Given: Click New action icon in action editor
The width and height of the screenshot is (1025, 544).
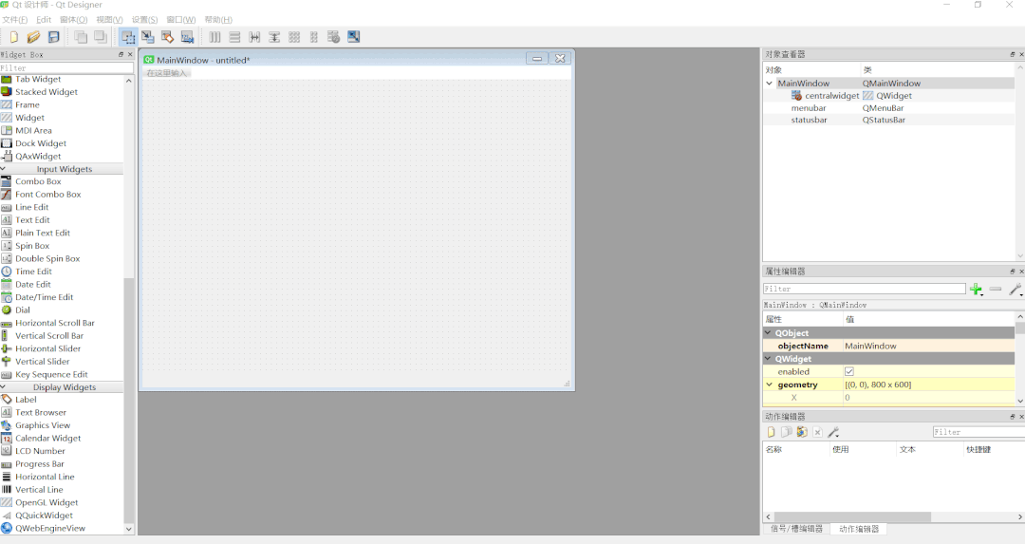Looking at the screenshot, I should tap(772, 432).
